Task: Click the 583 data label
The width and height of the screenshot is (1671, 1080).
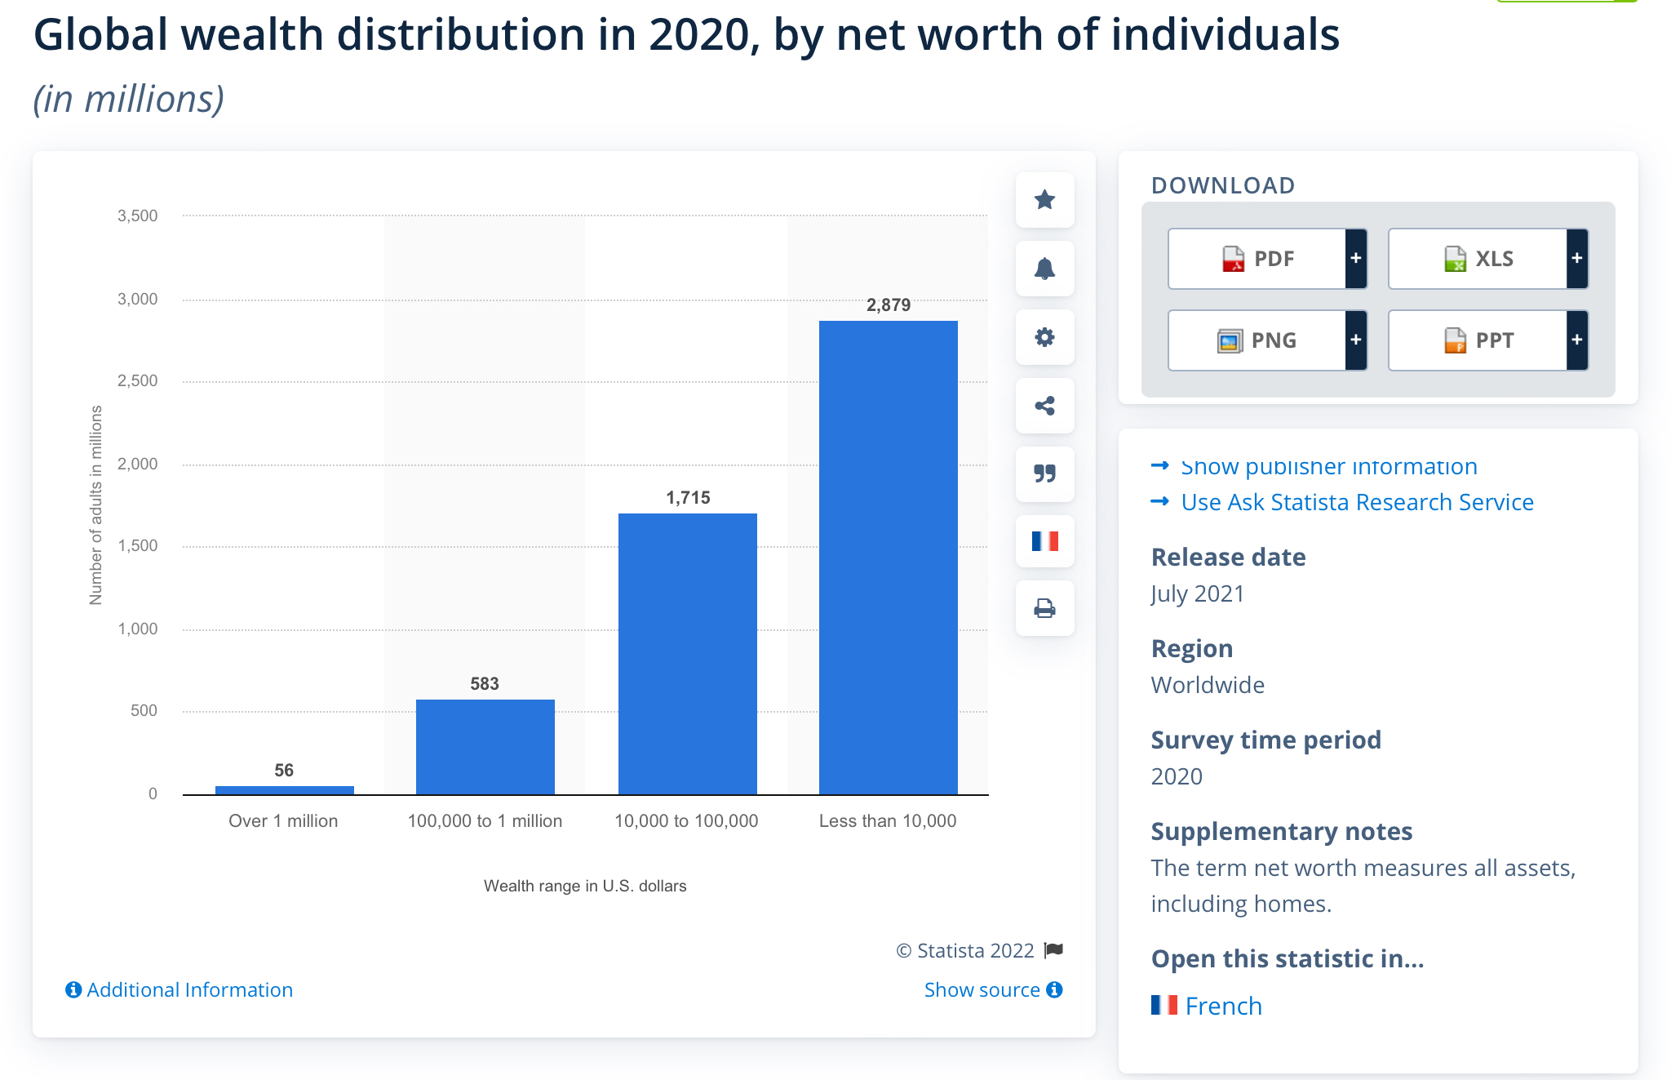Action: (x=485, y=684)
